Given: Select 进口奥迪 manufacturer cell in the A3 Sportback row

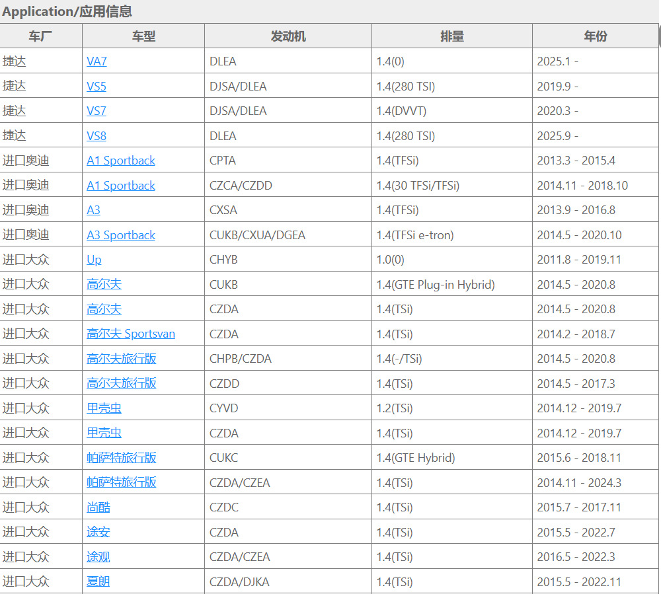Looking at the screenshot, I should [x=41, y=235].
